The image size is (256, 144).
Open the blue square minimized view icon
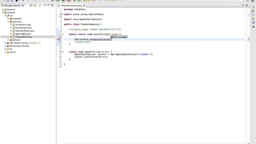click(x=253, y=22)
